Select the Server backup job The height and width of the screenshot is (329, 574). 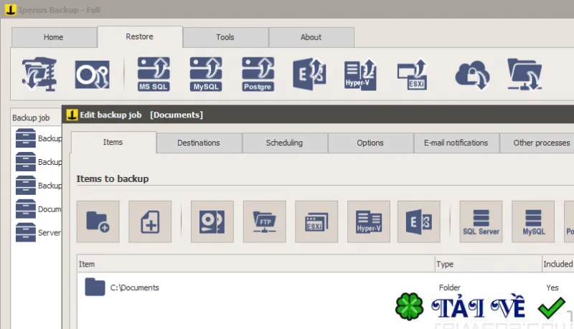coord(38,233)
